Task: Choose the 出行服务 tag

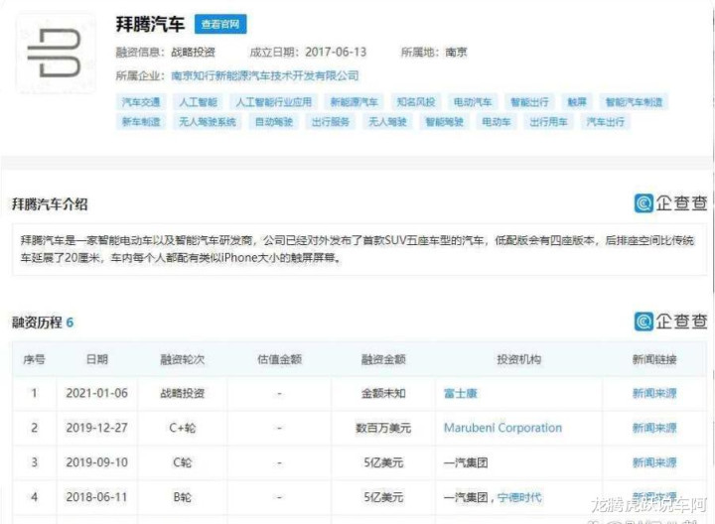Action: [x=331, y=123]
